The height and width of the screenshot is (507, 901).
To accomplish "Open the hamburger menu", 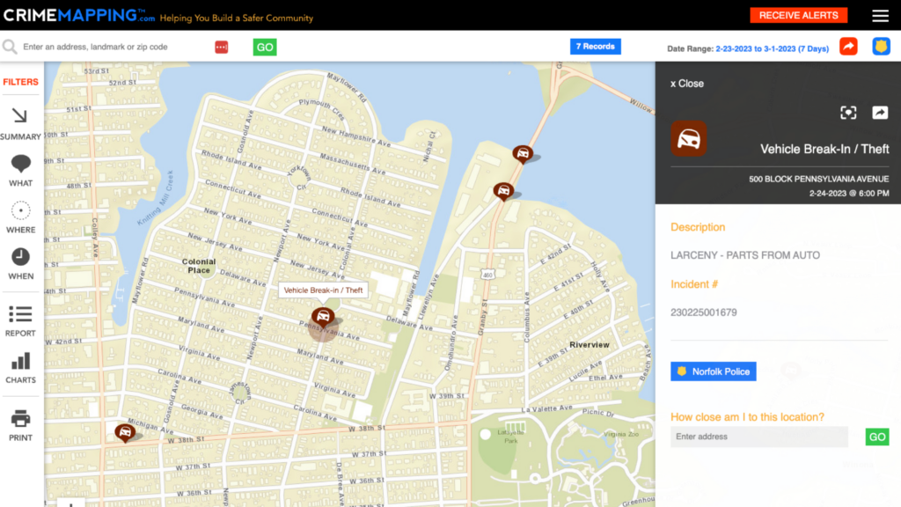I will click(879, 15).
